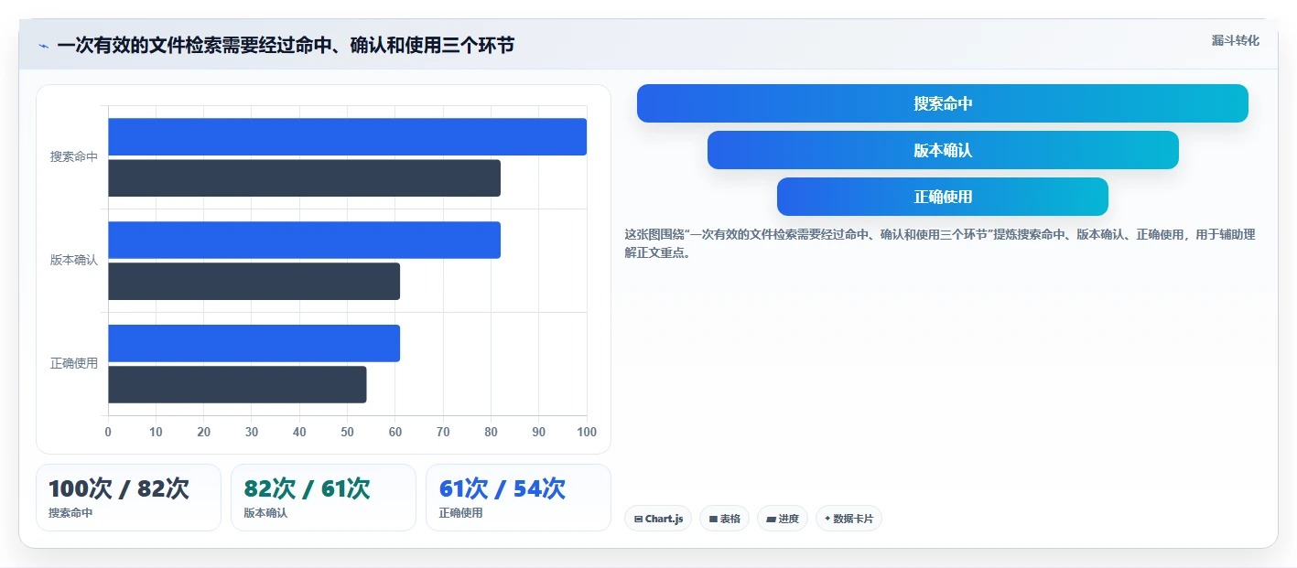Click the 版本确认 y-axis label
Screen dimensions: 1297x568
[x=74, y=261]
